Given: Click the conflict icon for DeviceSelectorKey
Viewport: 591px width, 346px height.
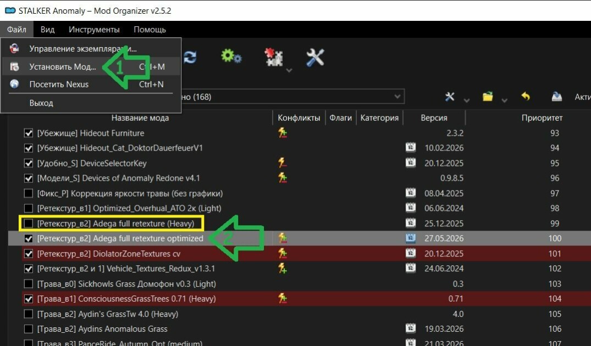Looking at the screenshot, I should 283,163.
